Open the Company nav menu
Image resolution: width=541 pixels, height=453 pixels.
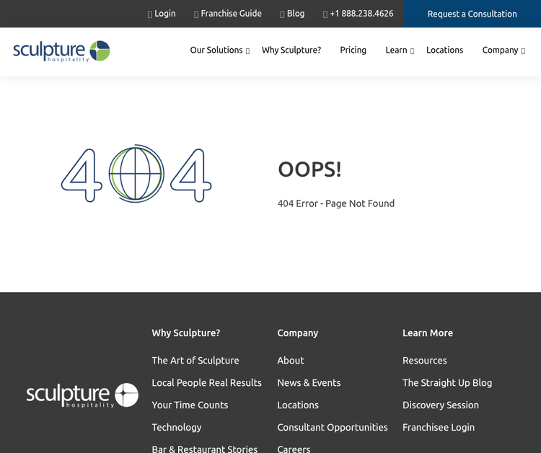click(500, 50)
